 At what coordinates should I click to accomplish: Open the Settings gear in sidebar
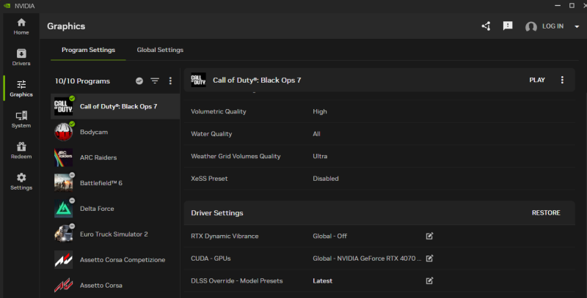tap(21, 181)
